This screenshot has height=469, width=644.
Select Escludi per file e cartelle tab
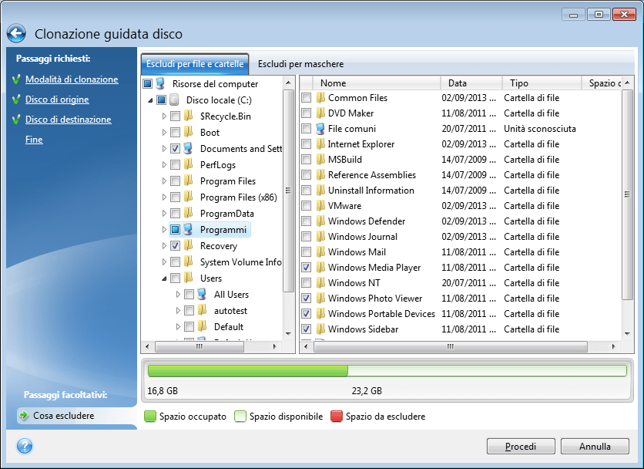(x=195, y=64)
